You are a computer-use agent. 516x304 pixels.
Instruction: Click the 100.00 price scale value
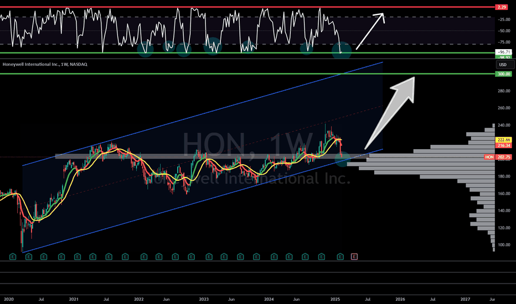504,245
